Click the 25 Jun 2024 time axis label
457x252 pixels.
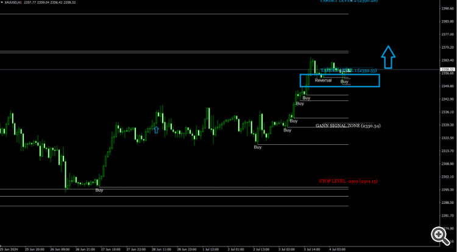(x=9, y=250)
